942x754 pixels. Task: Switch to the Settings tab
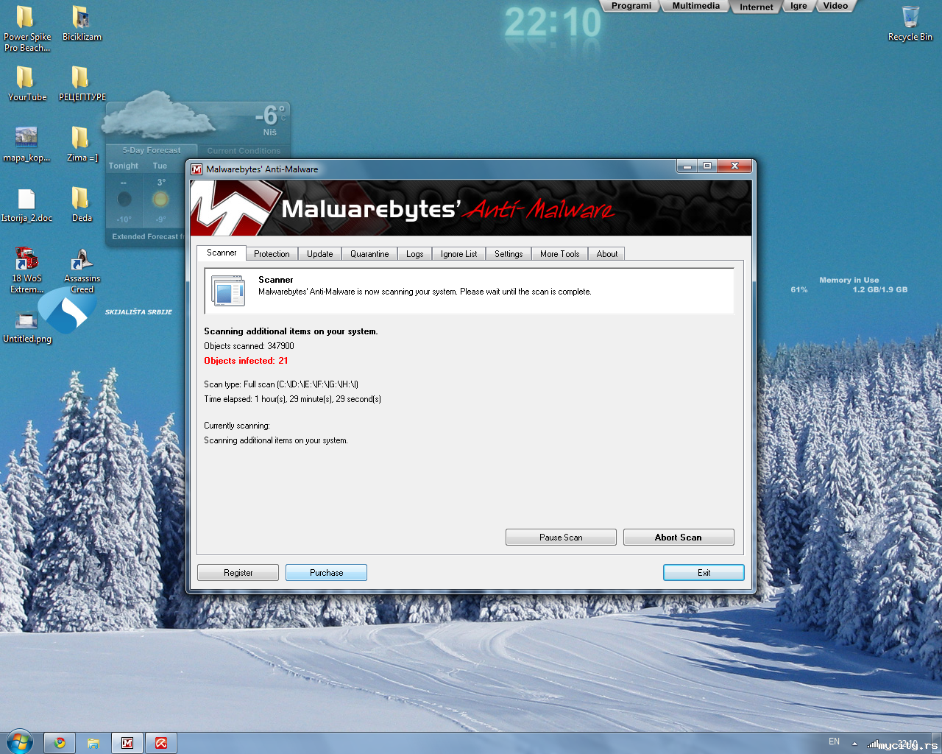(x=509, y=254)
